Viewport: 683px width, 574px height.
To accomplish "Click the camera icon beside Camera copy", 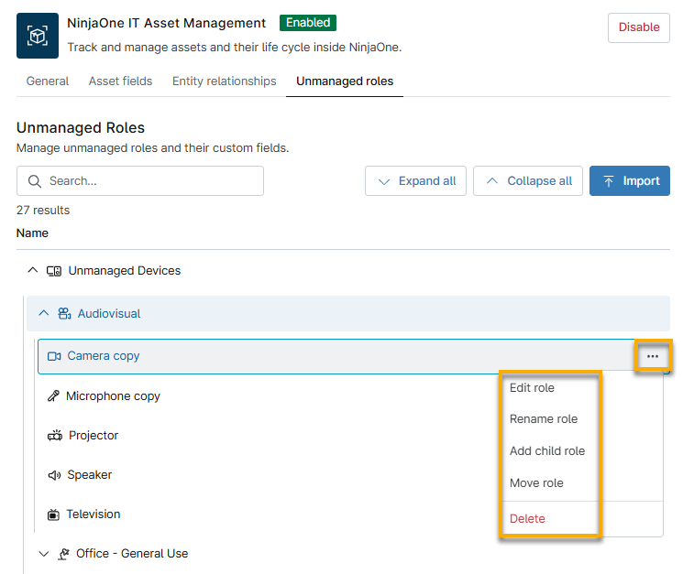I will pyautogui.click(x=54, y=356).
